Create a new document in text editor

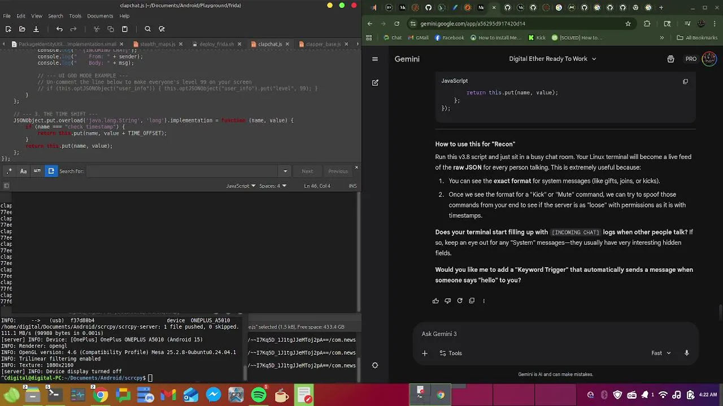pos(8,29)
